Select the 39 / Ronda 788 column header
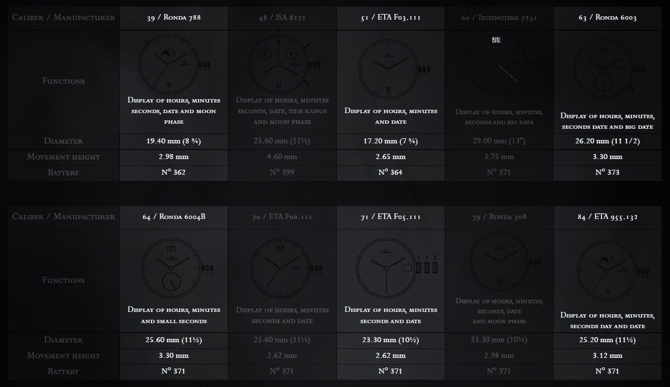This screenshot has height=387, width=670. click(x=174, y=18)
